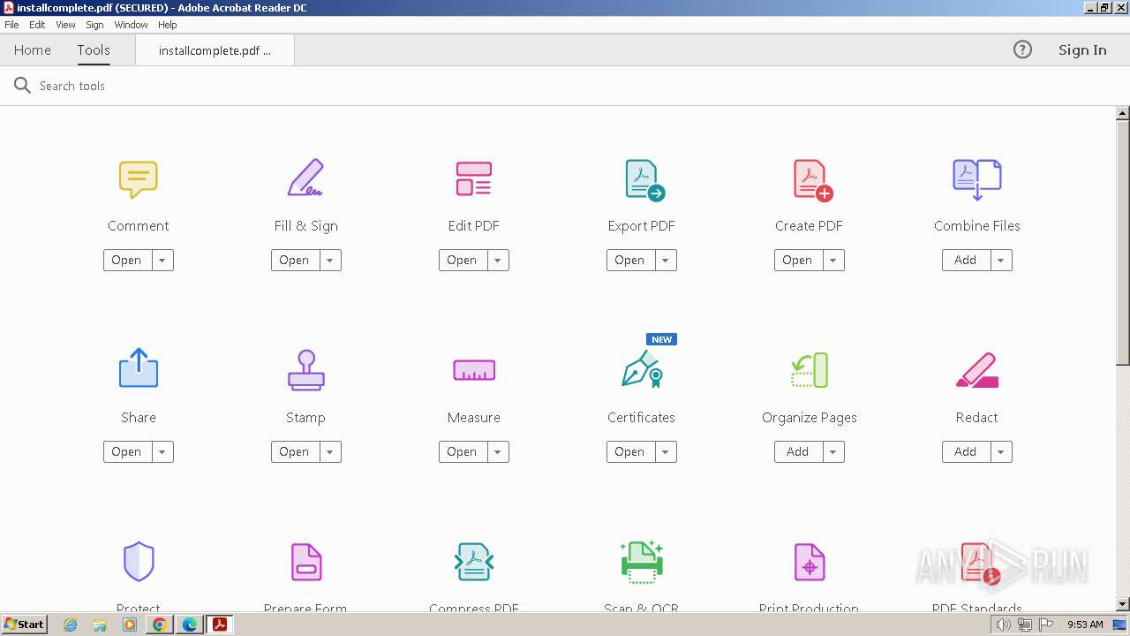Image resolution: width=1130 pixels, height=636 pixels.
Task: Click the Add button under Combine Files
Action: [x=966, y=260]
